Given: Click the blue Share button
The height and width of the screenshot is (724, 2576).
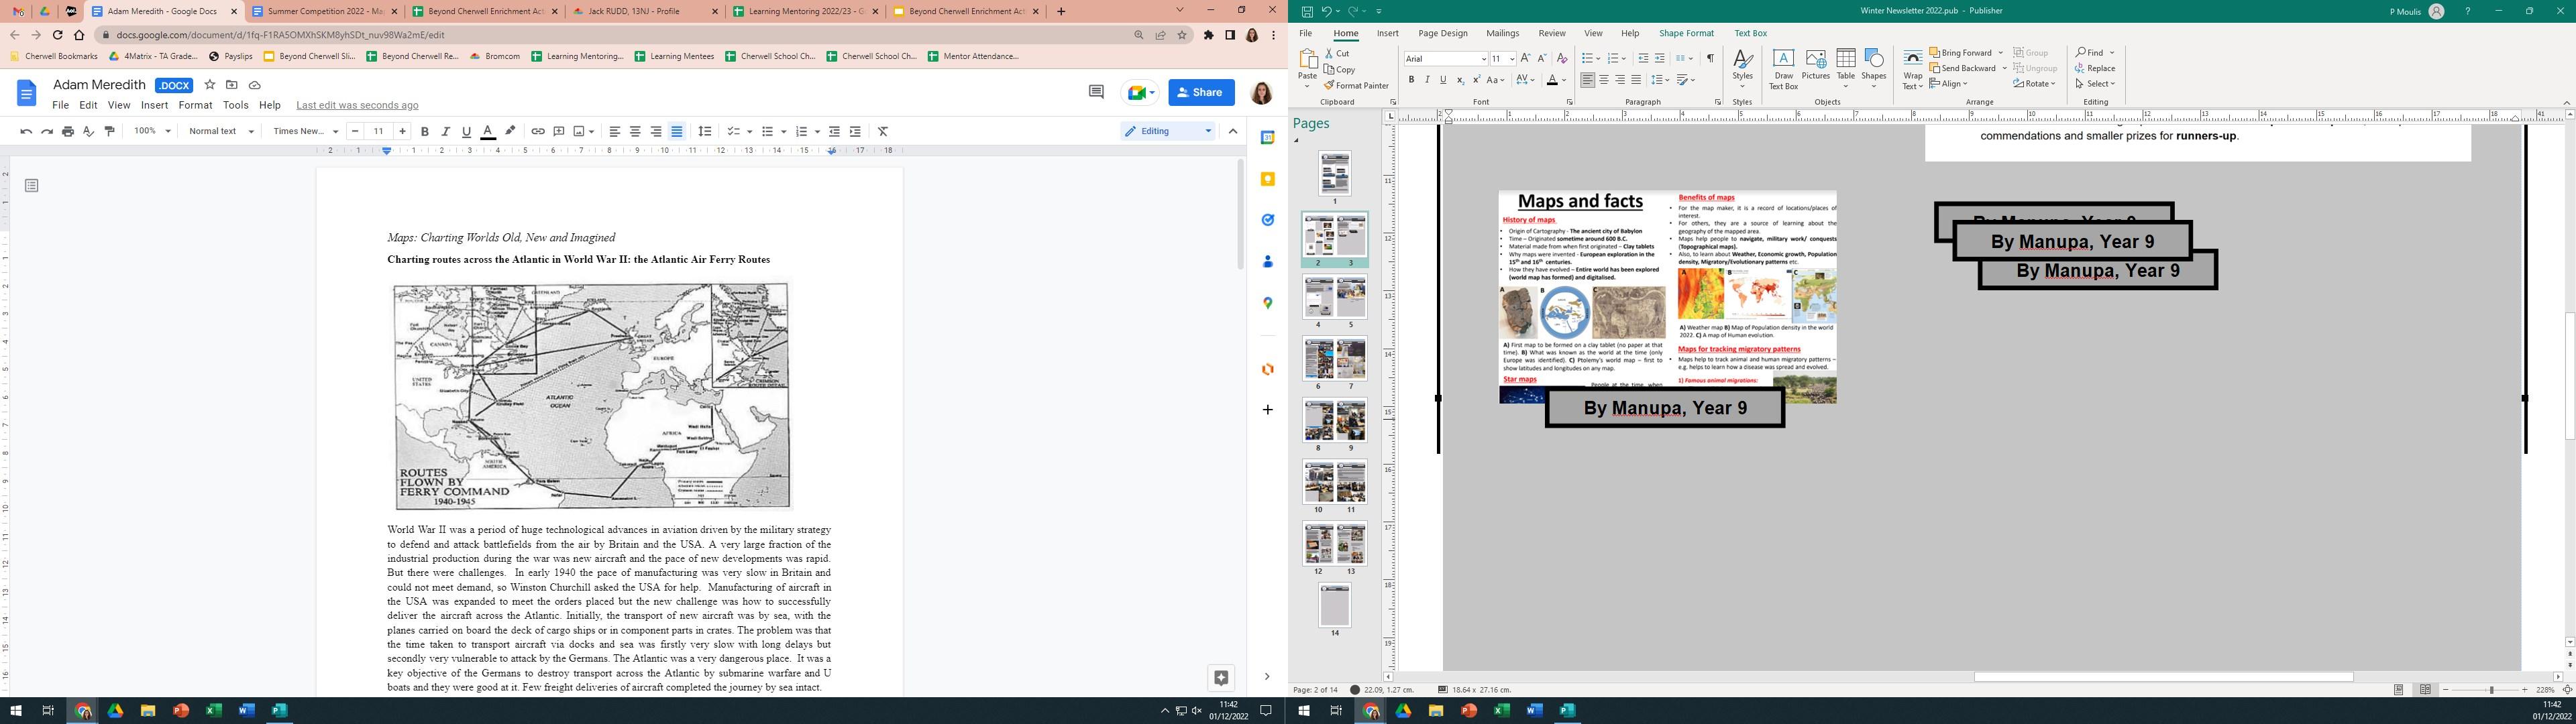Looking at the screenshot, I should [1200, 92].
